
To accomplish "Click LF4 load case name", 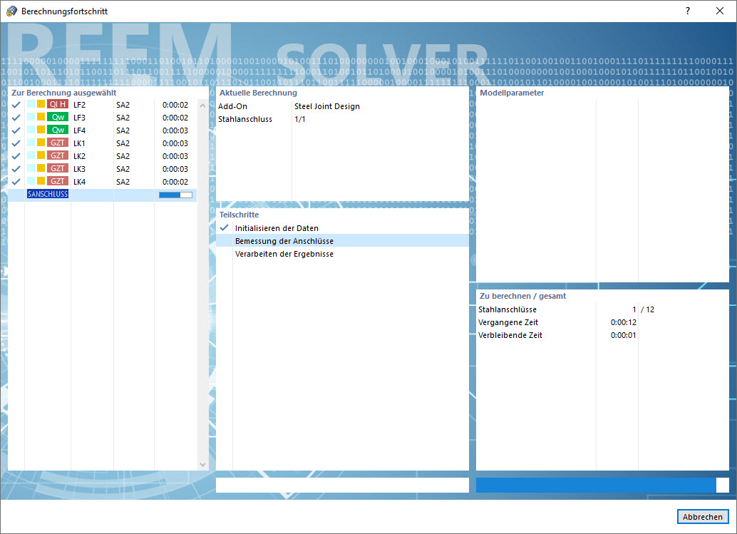I will [x=79, y=130].
